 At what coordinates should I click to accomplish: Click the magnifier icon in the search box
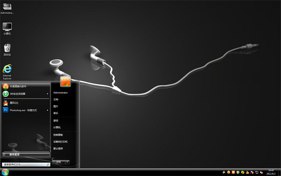48,165
